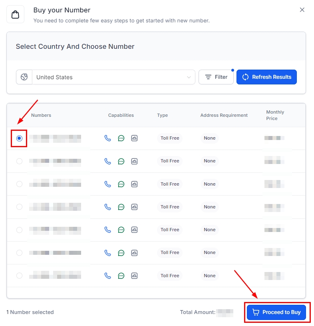Click SMS chat icon in fifth row
This screenshot has height=326, width=314.
click(121, 230)
